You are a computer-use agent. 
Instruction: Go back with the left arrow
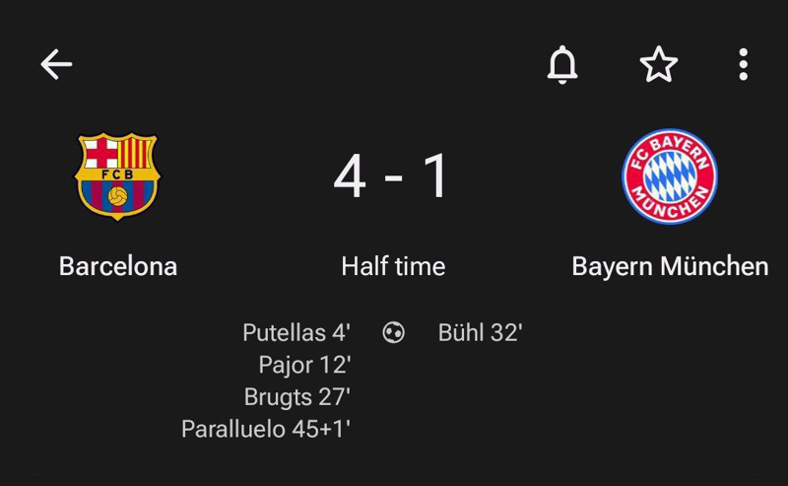[56, 65]
